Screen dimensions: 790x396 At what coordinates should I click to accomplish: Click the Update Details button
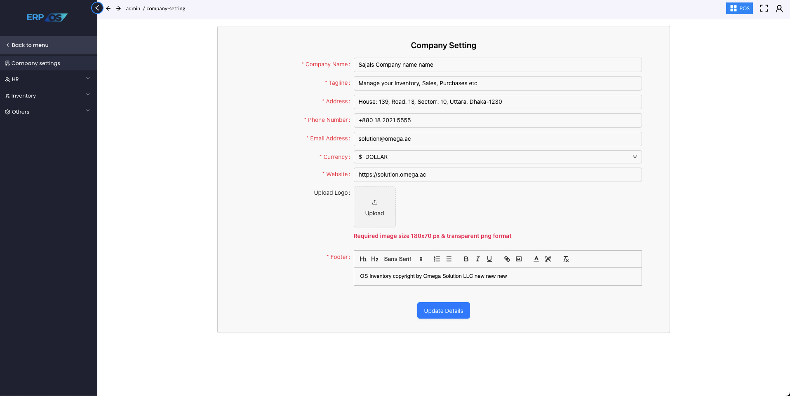[443, 311]
